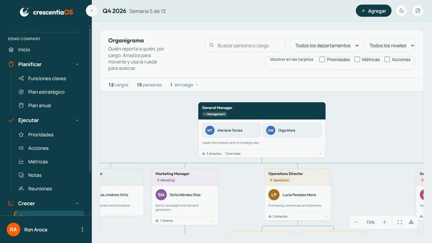Click the Planificar clipboard icon
Screen dimensions: 432x243
tap(11, 64)
